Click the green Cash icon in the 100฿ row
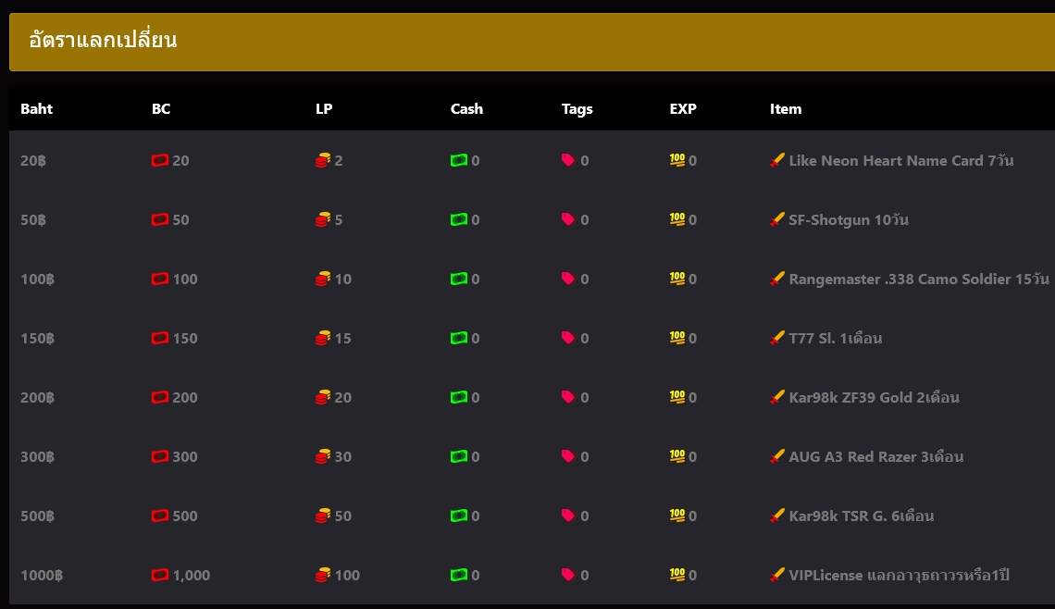Viewport: 1055px width, 609px height. pyautogui.click(x=459, y=279)
